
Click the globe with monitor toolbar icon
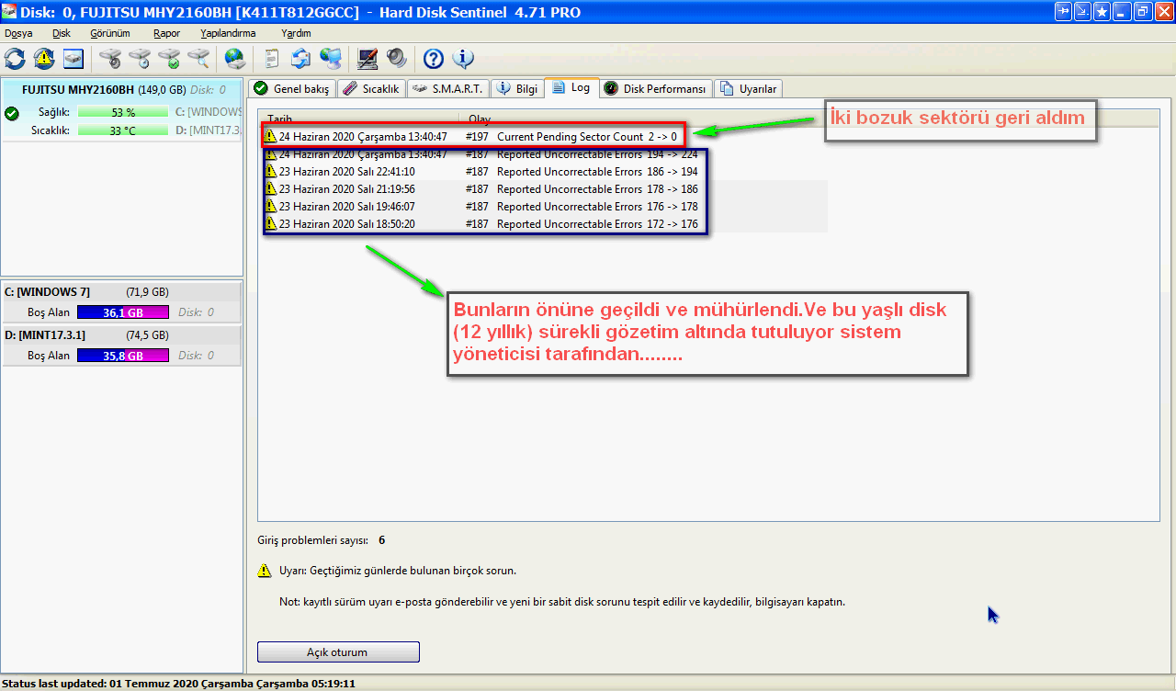[331, 59]
